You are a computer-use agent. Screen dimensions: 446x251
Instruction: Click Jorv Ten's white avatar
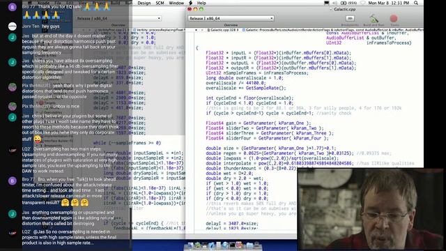click(x=13, y=26)
